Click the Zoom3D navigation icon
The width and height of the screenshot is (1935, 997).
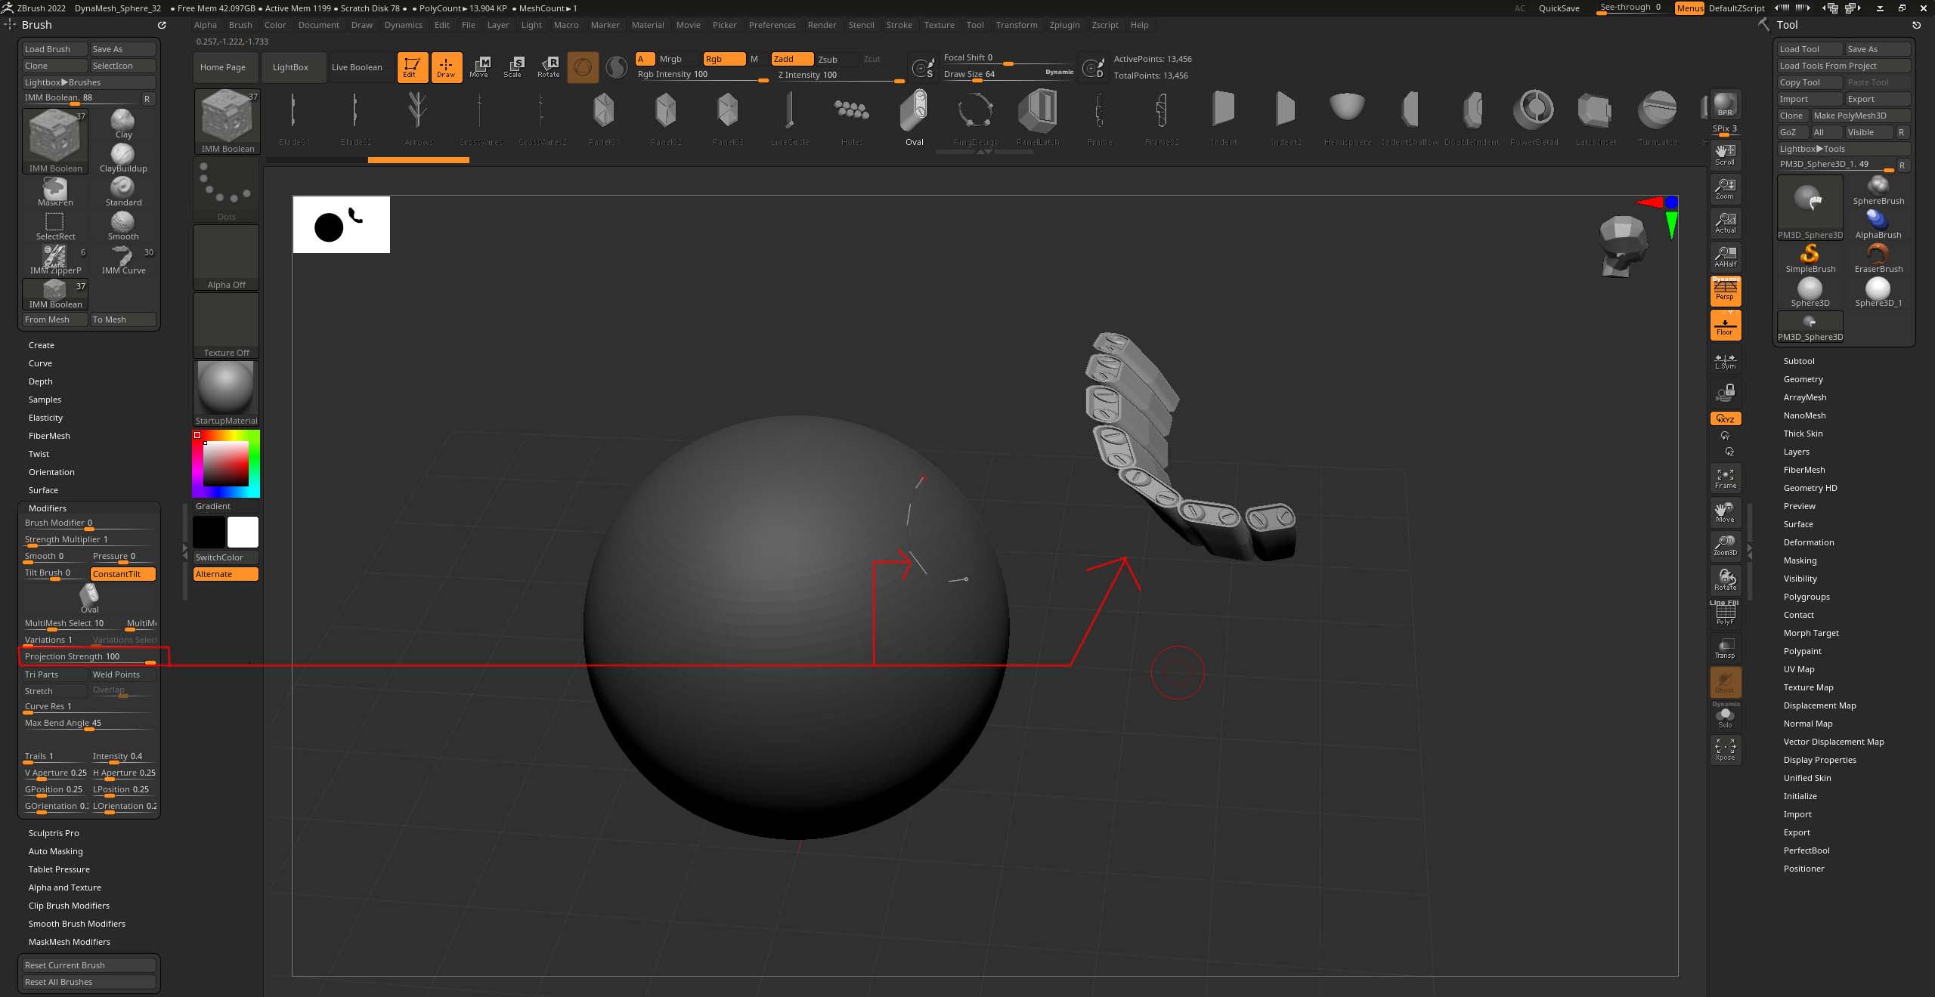tap(1725, 545)
